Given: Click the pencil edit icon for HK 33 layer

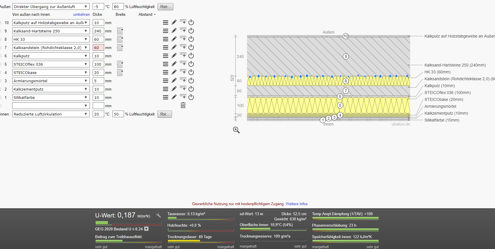Looking at the screenshot, I should (174, 39).
